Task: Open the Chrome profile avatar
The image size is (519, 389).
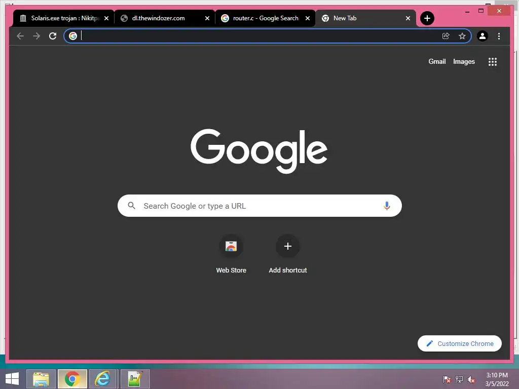Action: [x=483, y=36]
